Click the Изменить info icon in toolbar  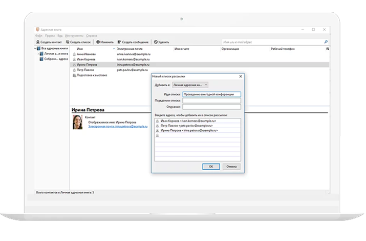98,42
